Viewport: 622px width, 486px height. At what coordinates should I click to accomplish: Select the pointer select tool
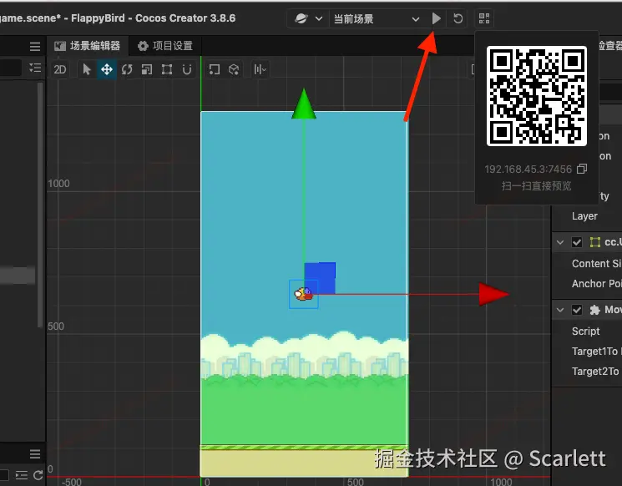pyautogui.click(x=87, y=69)
